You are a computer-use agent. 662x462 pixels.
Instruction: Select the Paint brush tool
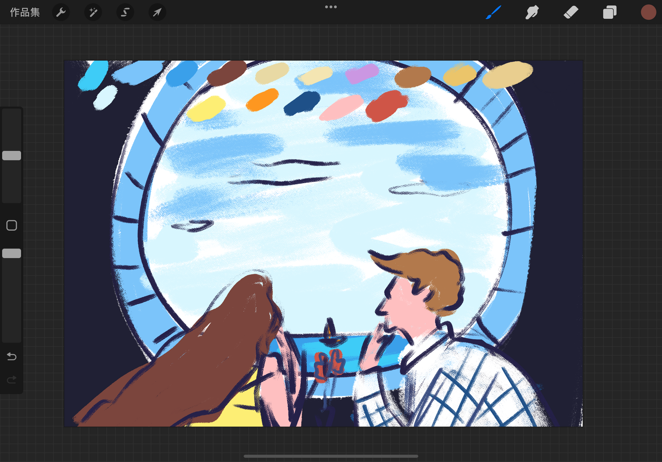[493, 12]
